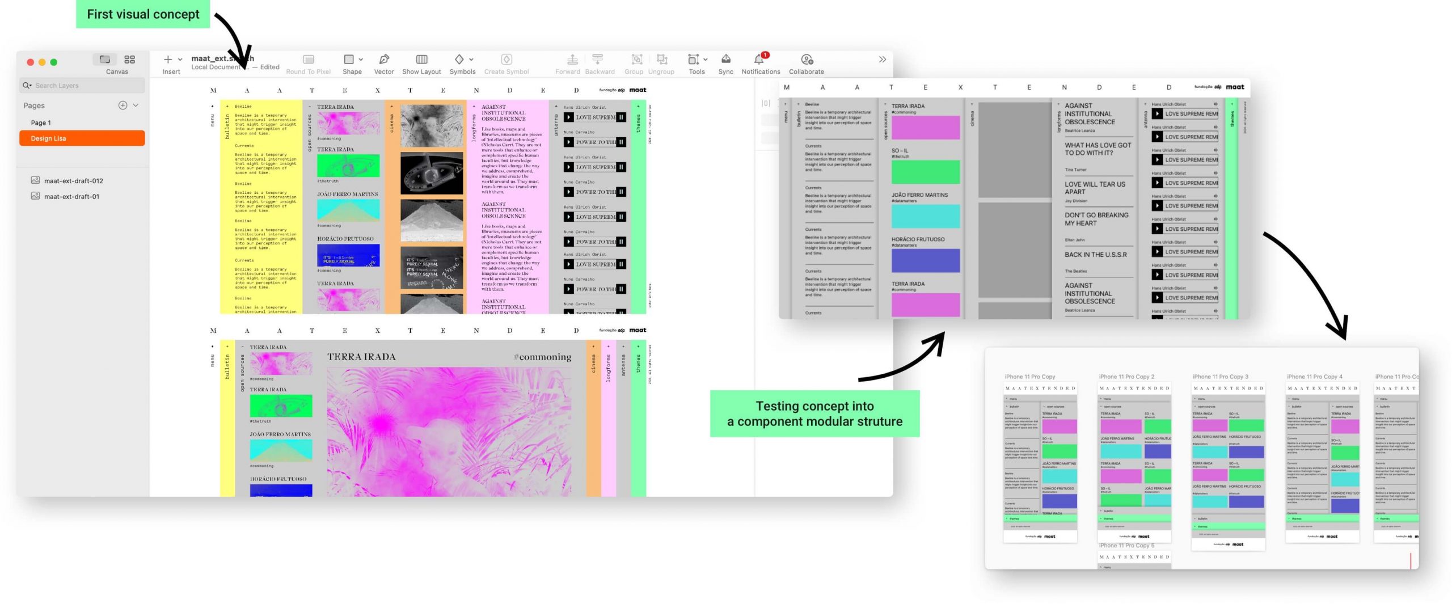Select the Vector pen tool
Viewport: 1452px width, 608px height.
383,60
